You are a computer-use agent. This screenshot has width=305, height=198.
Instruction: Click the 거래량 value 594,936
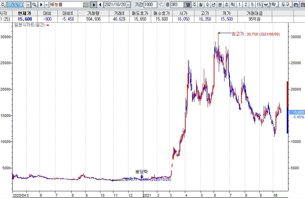94,19
